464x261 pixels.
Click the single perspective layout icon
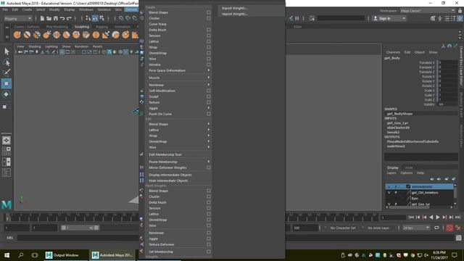[x=7, y=140]
